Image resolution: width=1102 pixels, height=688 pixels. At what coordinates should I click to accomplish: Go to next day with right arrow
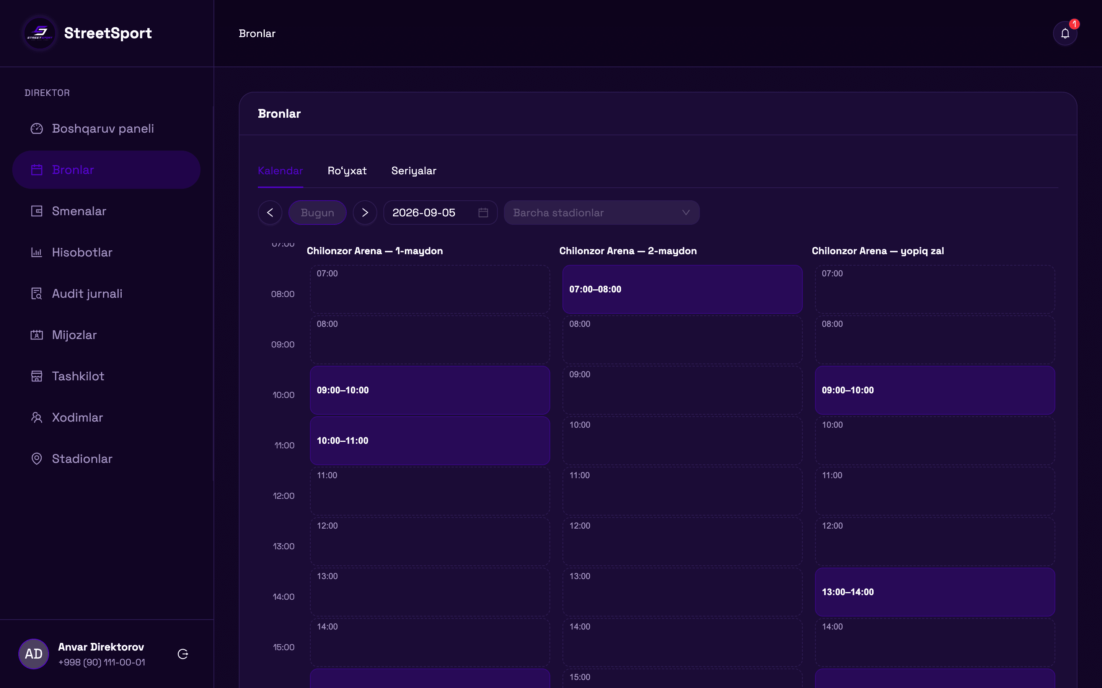(365, 213)
